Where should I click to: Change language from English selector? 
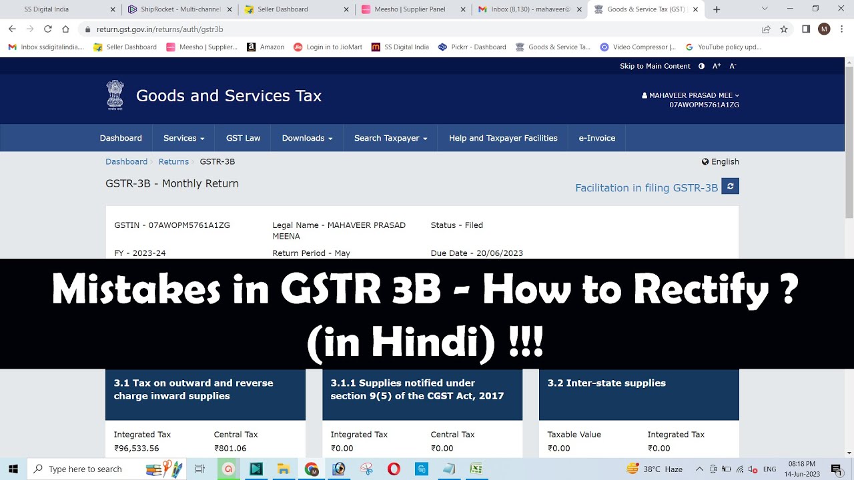(720, 161)
